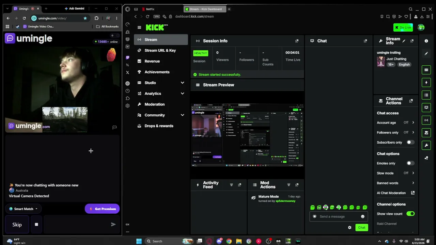Open All Bookmarks folder in Chrome
Viewport: 436px width, 245px height.
click(107, 27)
